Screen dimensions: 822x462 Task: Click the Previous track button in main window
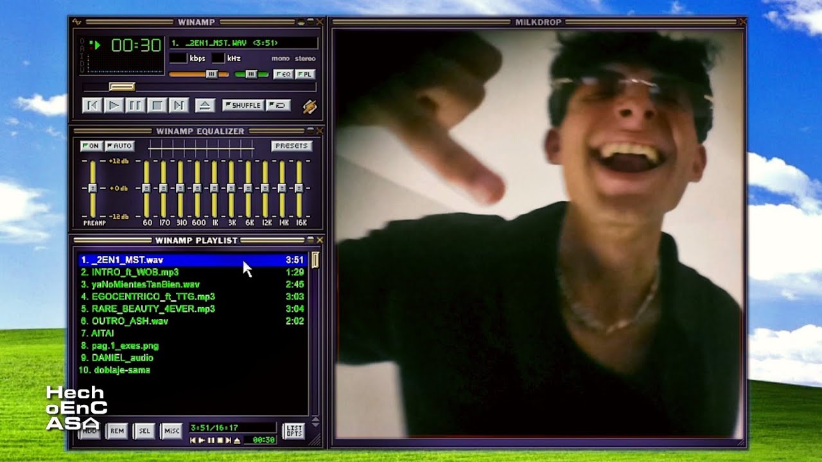point(92,105)
